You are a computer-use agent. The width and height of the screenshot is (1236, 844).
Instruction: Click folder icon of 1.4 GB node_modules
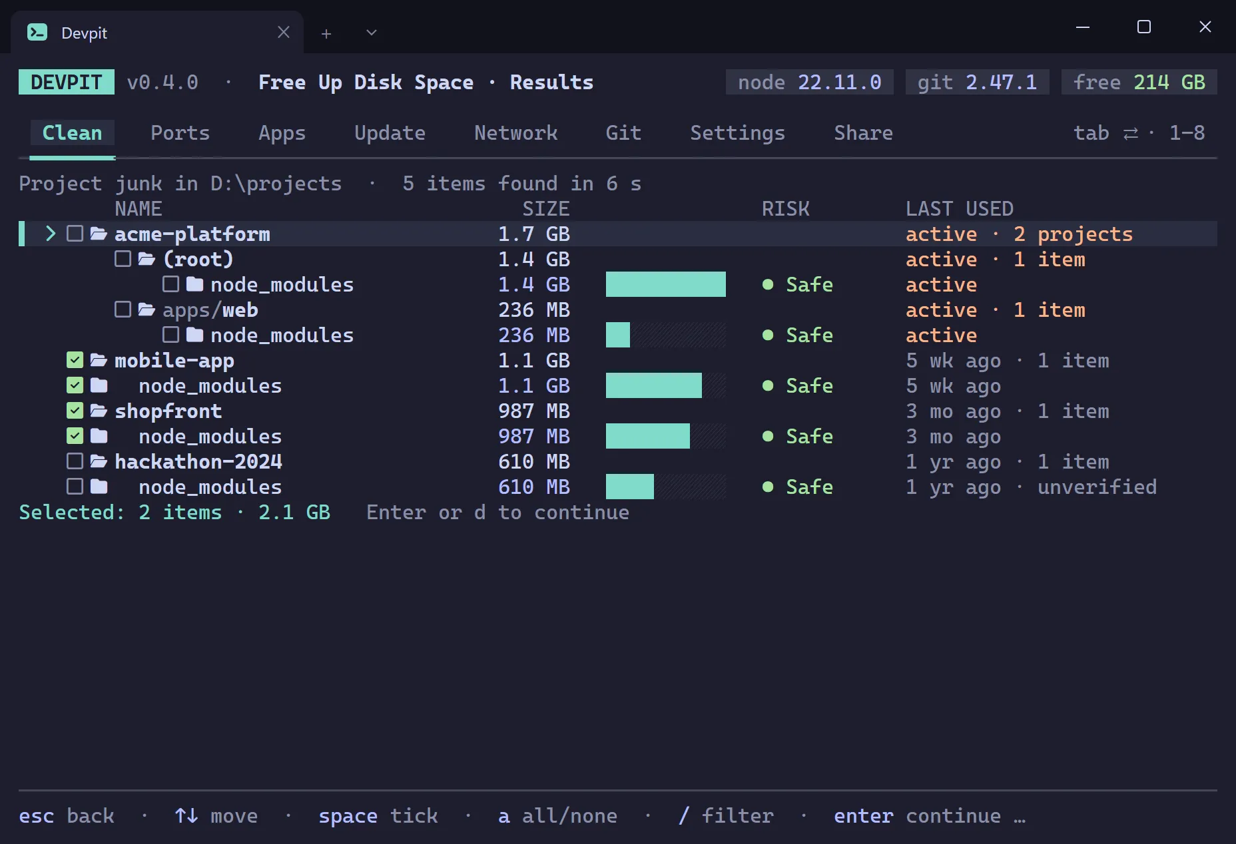pos(194,284)
